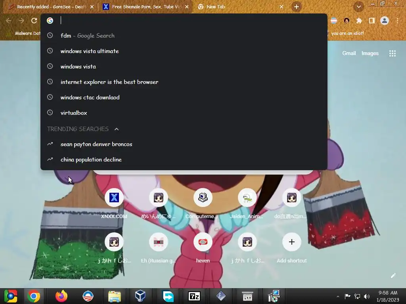Choose the 'virtualbox' suggestion
The height and width of the screenshot is (304, 406).
coord(184,113)
